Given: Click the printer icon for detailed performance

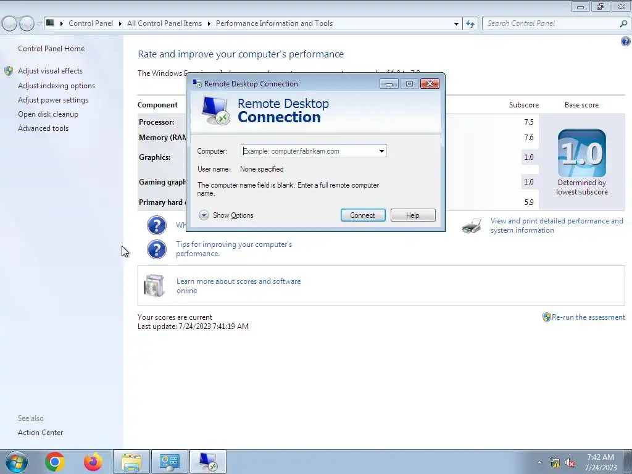Looking at the screenshot, I should point(472,226).
